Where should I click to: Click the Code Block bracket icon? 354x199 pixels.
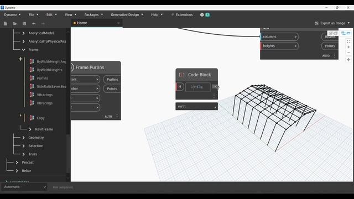[181, 75]
